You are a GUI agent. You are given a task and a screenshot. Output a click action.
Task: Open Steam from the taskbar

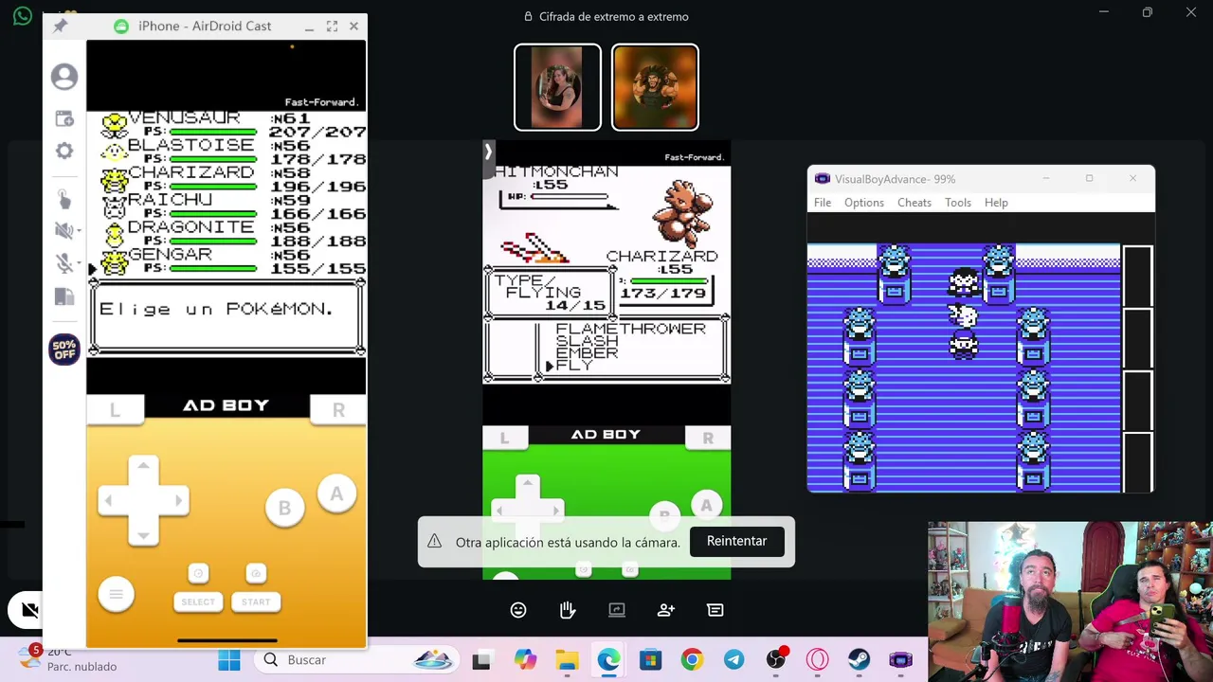[x=859, y=660]
